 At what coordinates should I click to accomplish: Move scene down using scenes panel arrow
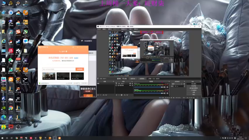(x=106, y=95)
